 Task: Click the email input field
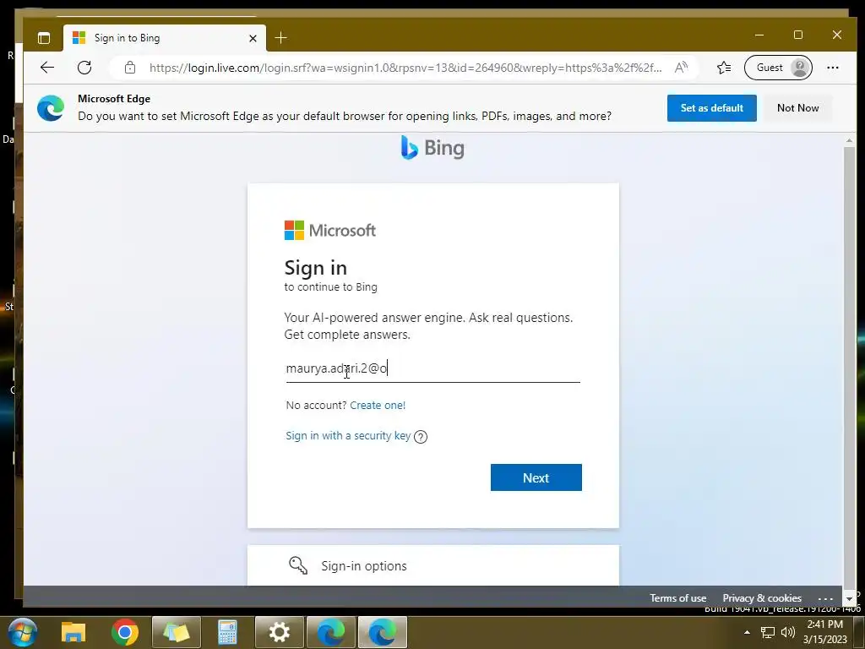[433, 368]
